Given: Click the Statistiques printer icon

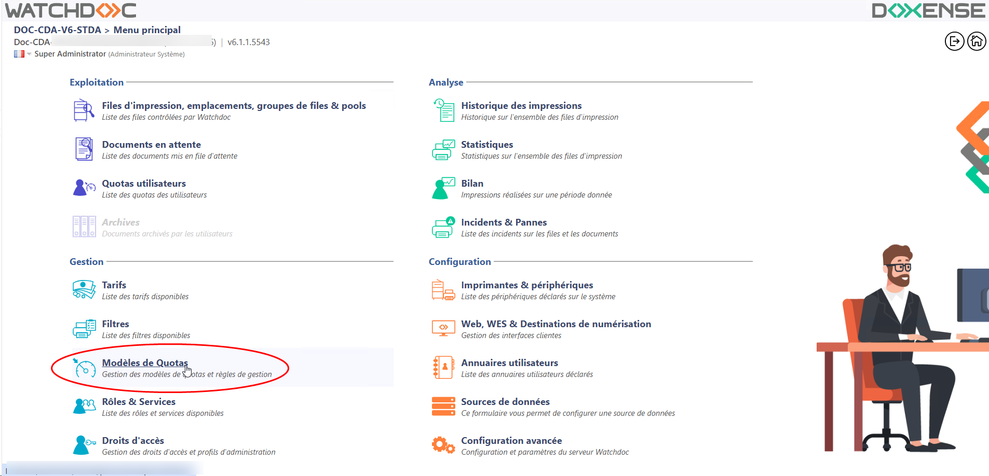Looking at the screenshot, I should [x=443, y=149].
